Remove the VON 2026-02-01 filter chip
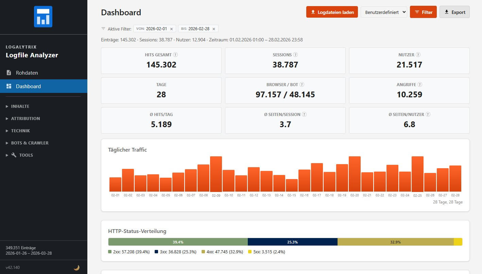The image size is (482, 274). tap(172, 28)
